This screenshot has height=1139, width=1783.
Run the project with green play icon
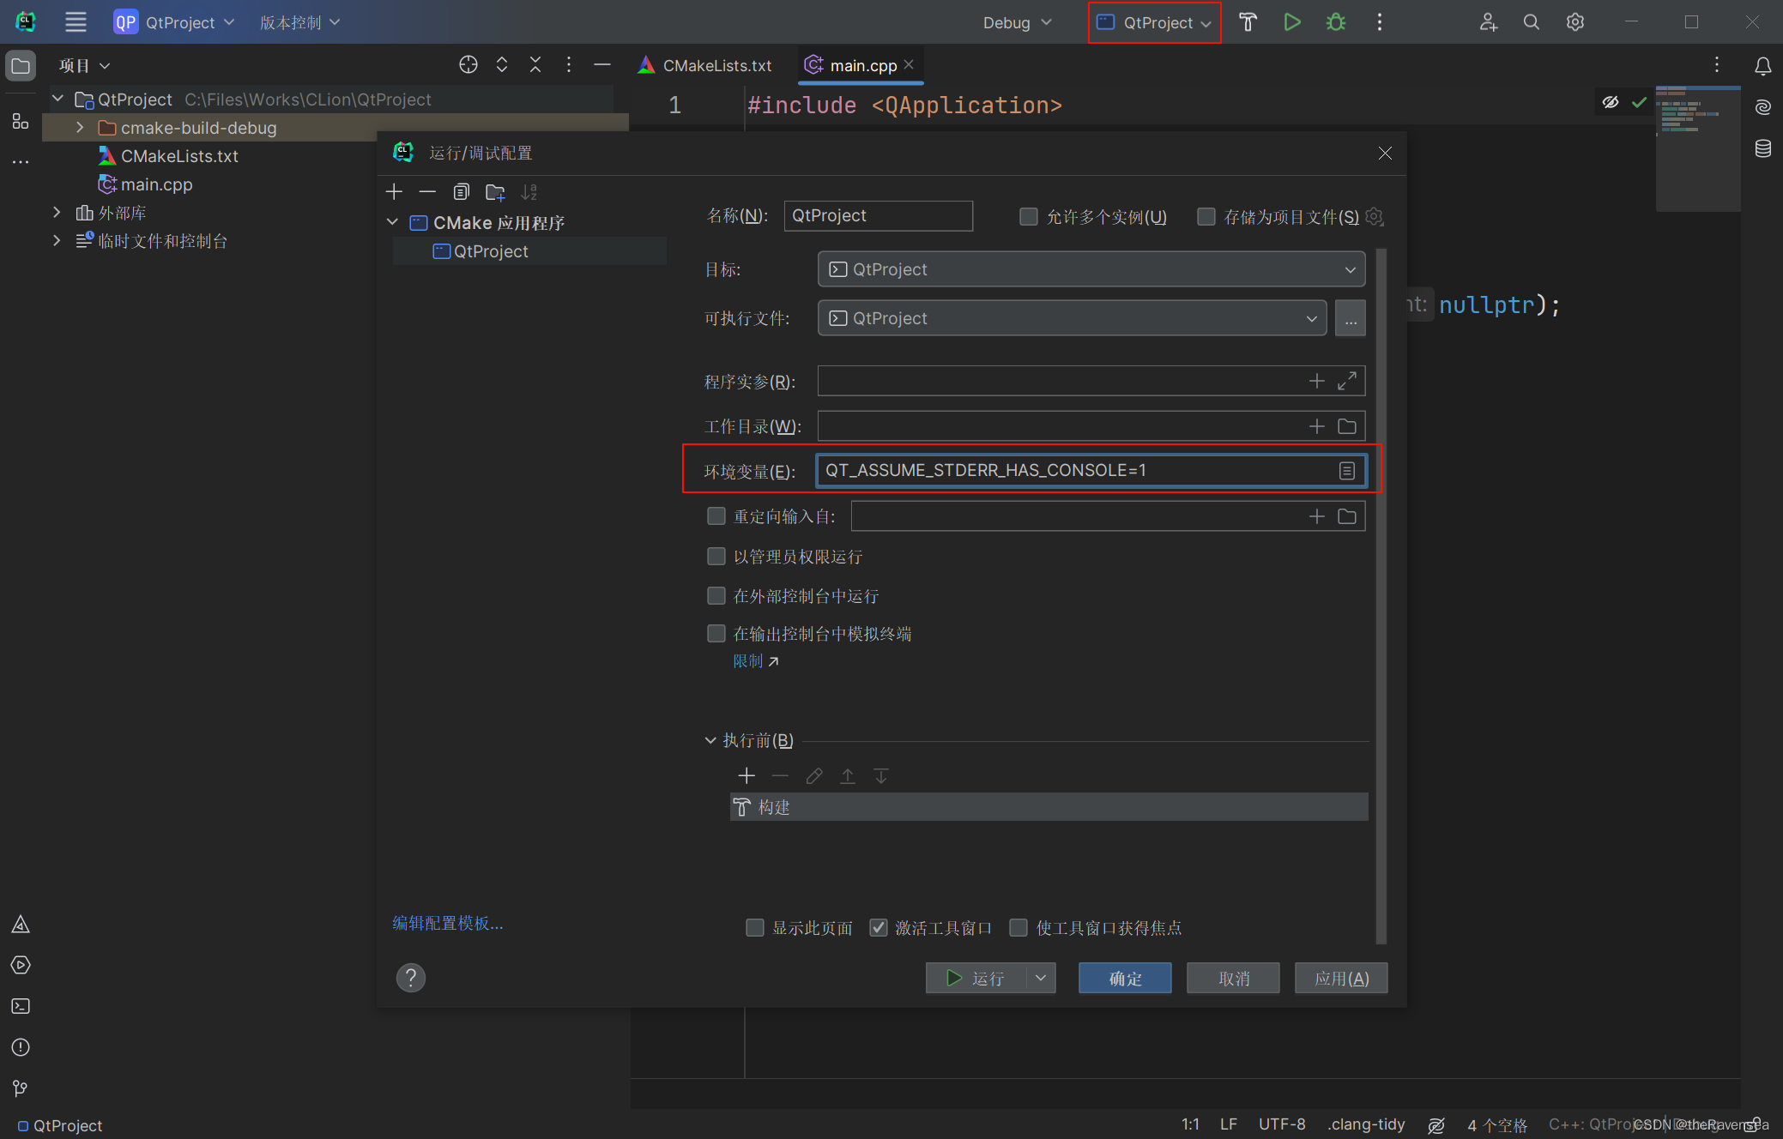(1292, 22)
